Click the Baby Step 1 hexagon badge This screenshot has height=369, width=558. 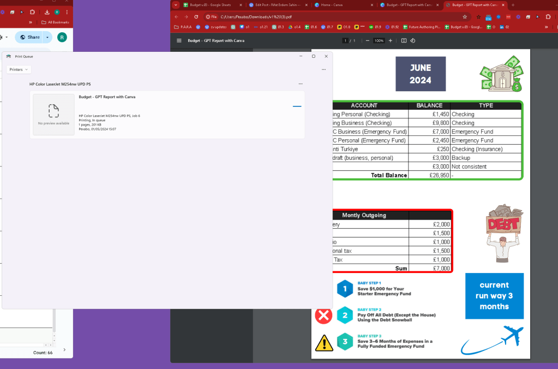coord(345,289)
